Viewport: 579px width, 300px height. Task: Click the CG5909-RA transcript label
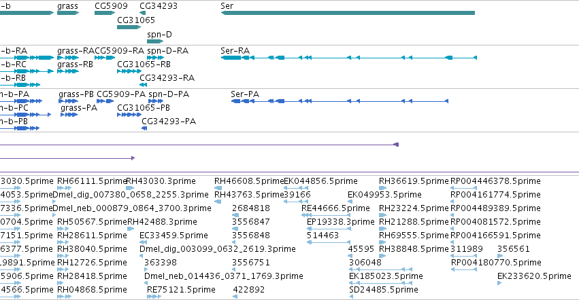(x=119, y=50)
